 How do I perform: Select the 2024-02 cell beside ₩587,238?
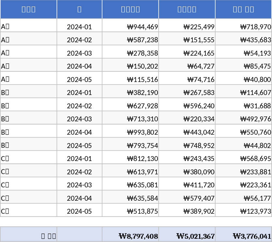point(80,39)
